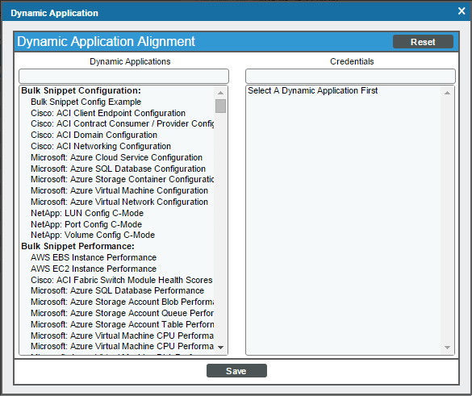The width and height of the screenshot is (472, 396).
Task: Select Microsoft: Azure SQL Database Performance
Action: 118,290
